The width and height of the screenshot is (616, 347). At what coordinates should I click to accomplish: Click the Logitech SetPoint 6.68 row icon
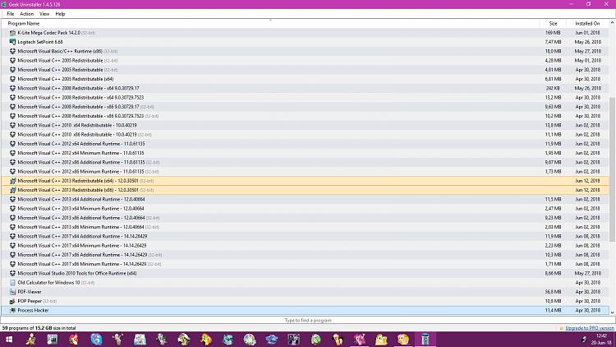12,42
